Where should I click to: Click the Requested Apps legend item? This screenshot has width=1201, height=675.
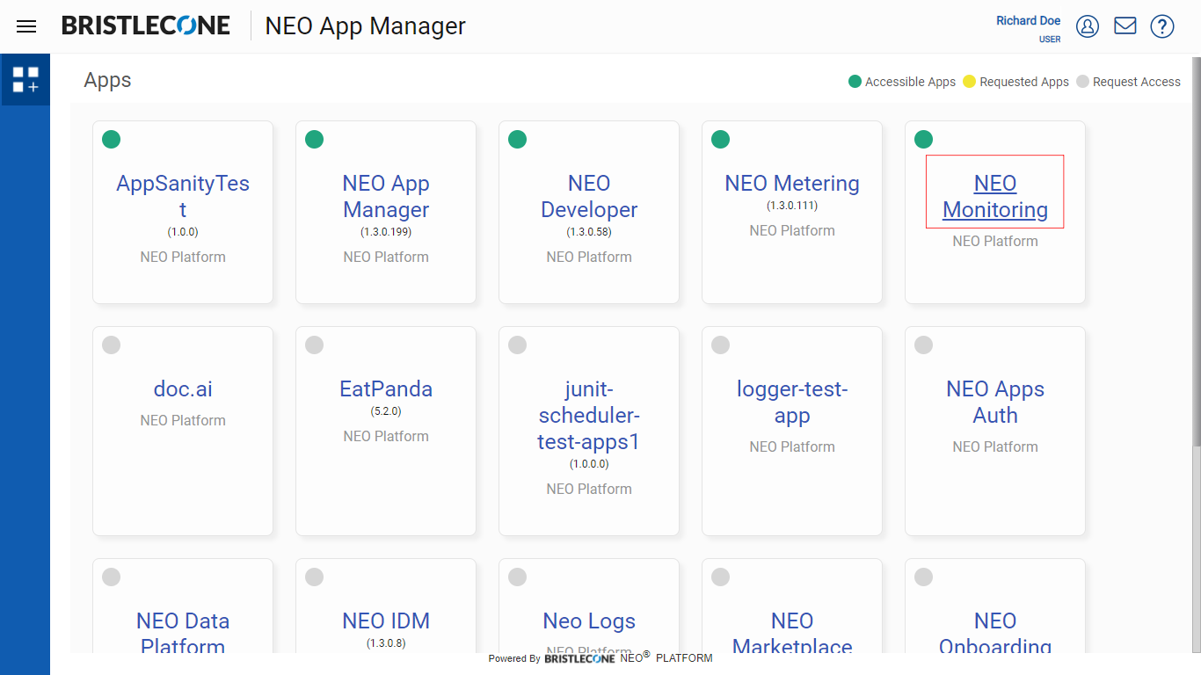1015,82
